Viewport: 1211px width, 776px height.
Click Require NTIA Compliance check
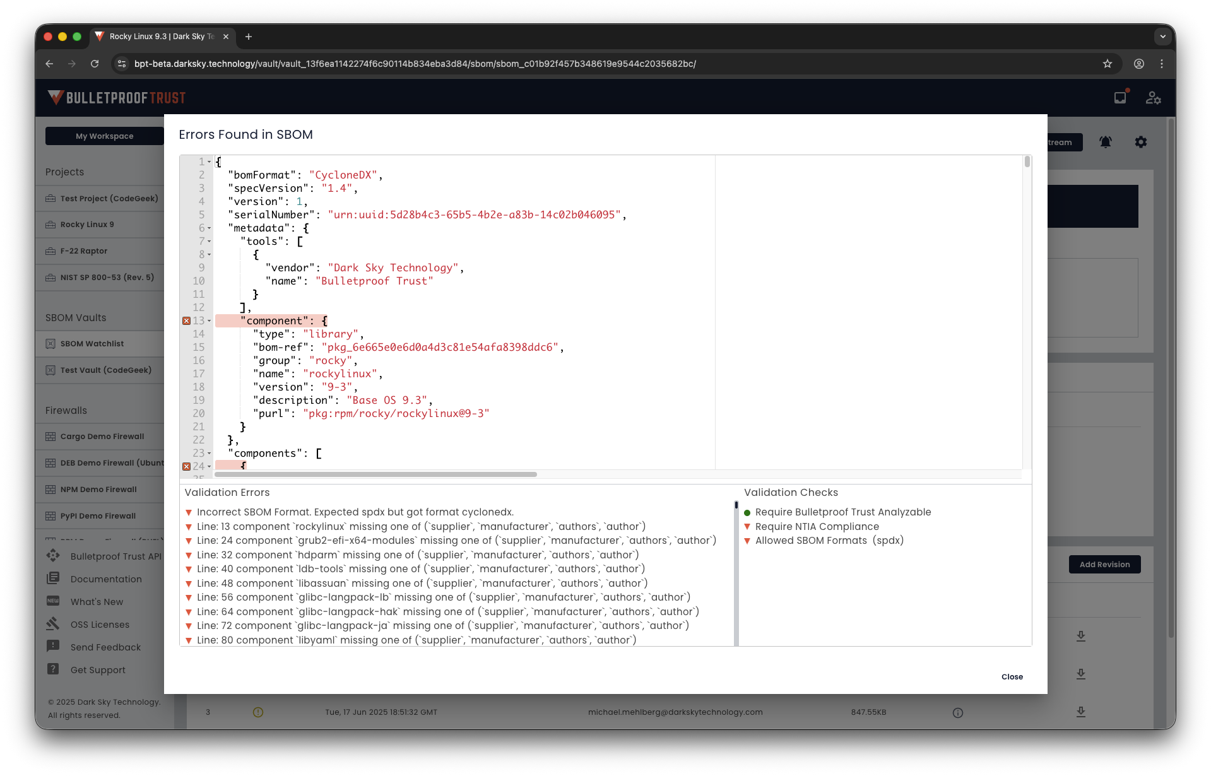[817, 527]
